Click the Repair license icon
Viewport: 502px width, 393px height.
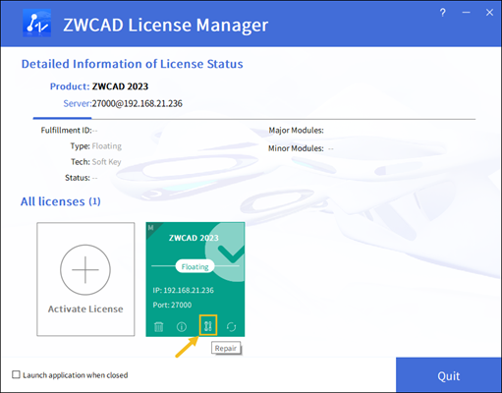coord(208,326)
